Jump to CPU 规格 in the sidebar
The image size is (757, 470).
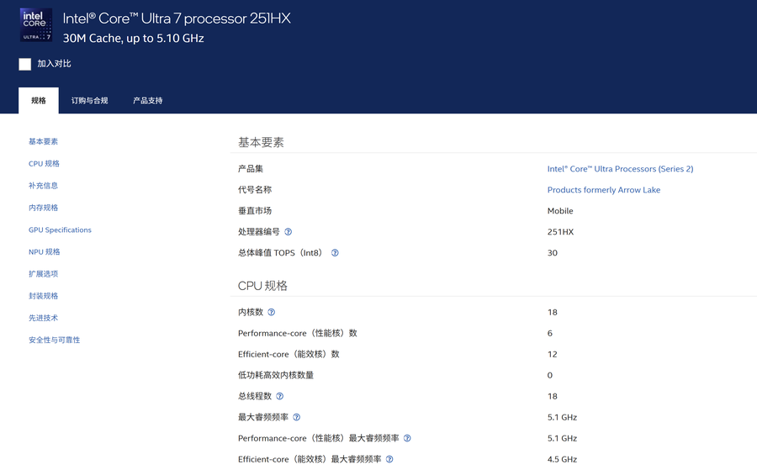(44, 164)
